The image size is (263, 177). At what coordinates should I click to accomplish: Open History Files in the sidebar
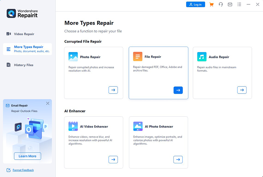point(23,65)
